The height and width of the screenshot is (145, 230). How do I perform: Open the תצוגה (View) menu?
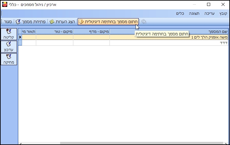194,14
